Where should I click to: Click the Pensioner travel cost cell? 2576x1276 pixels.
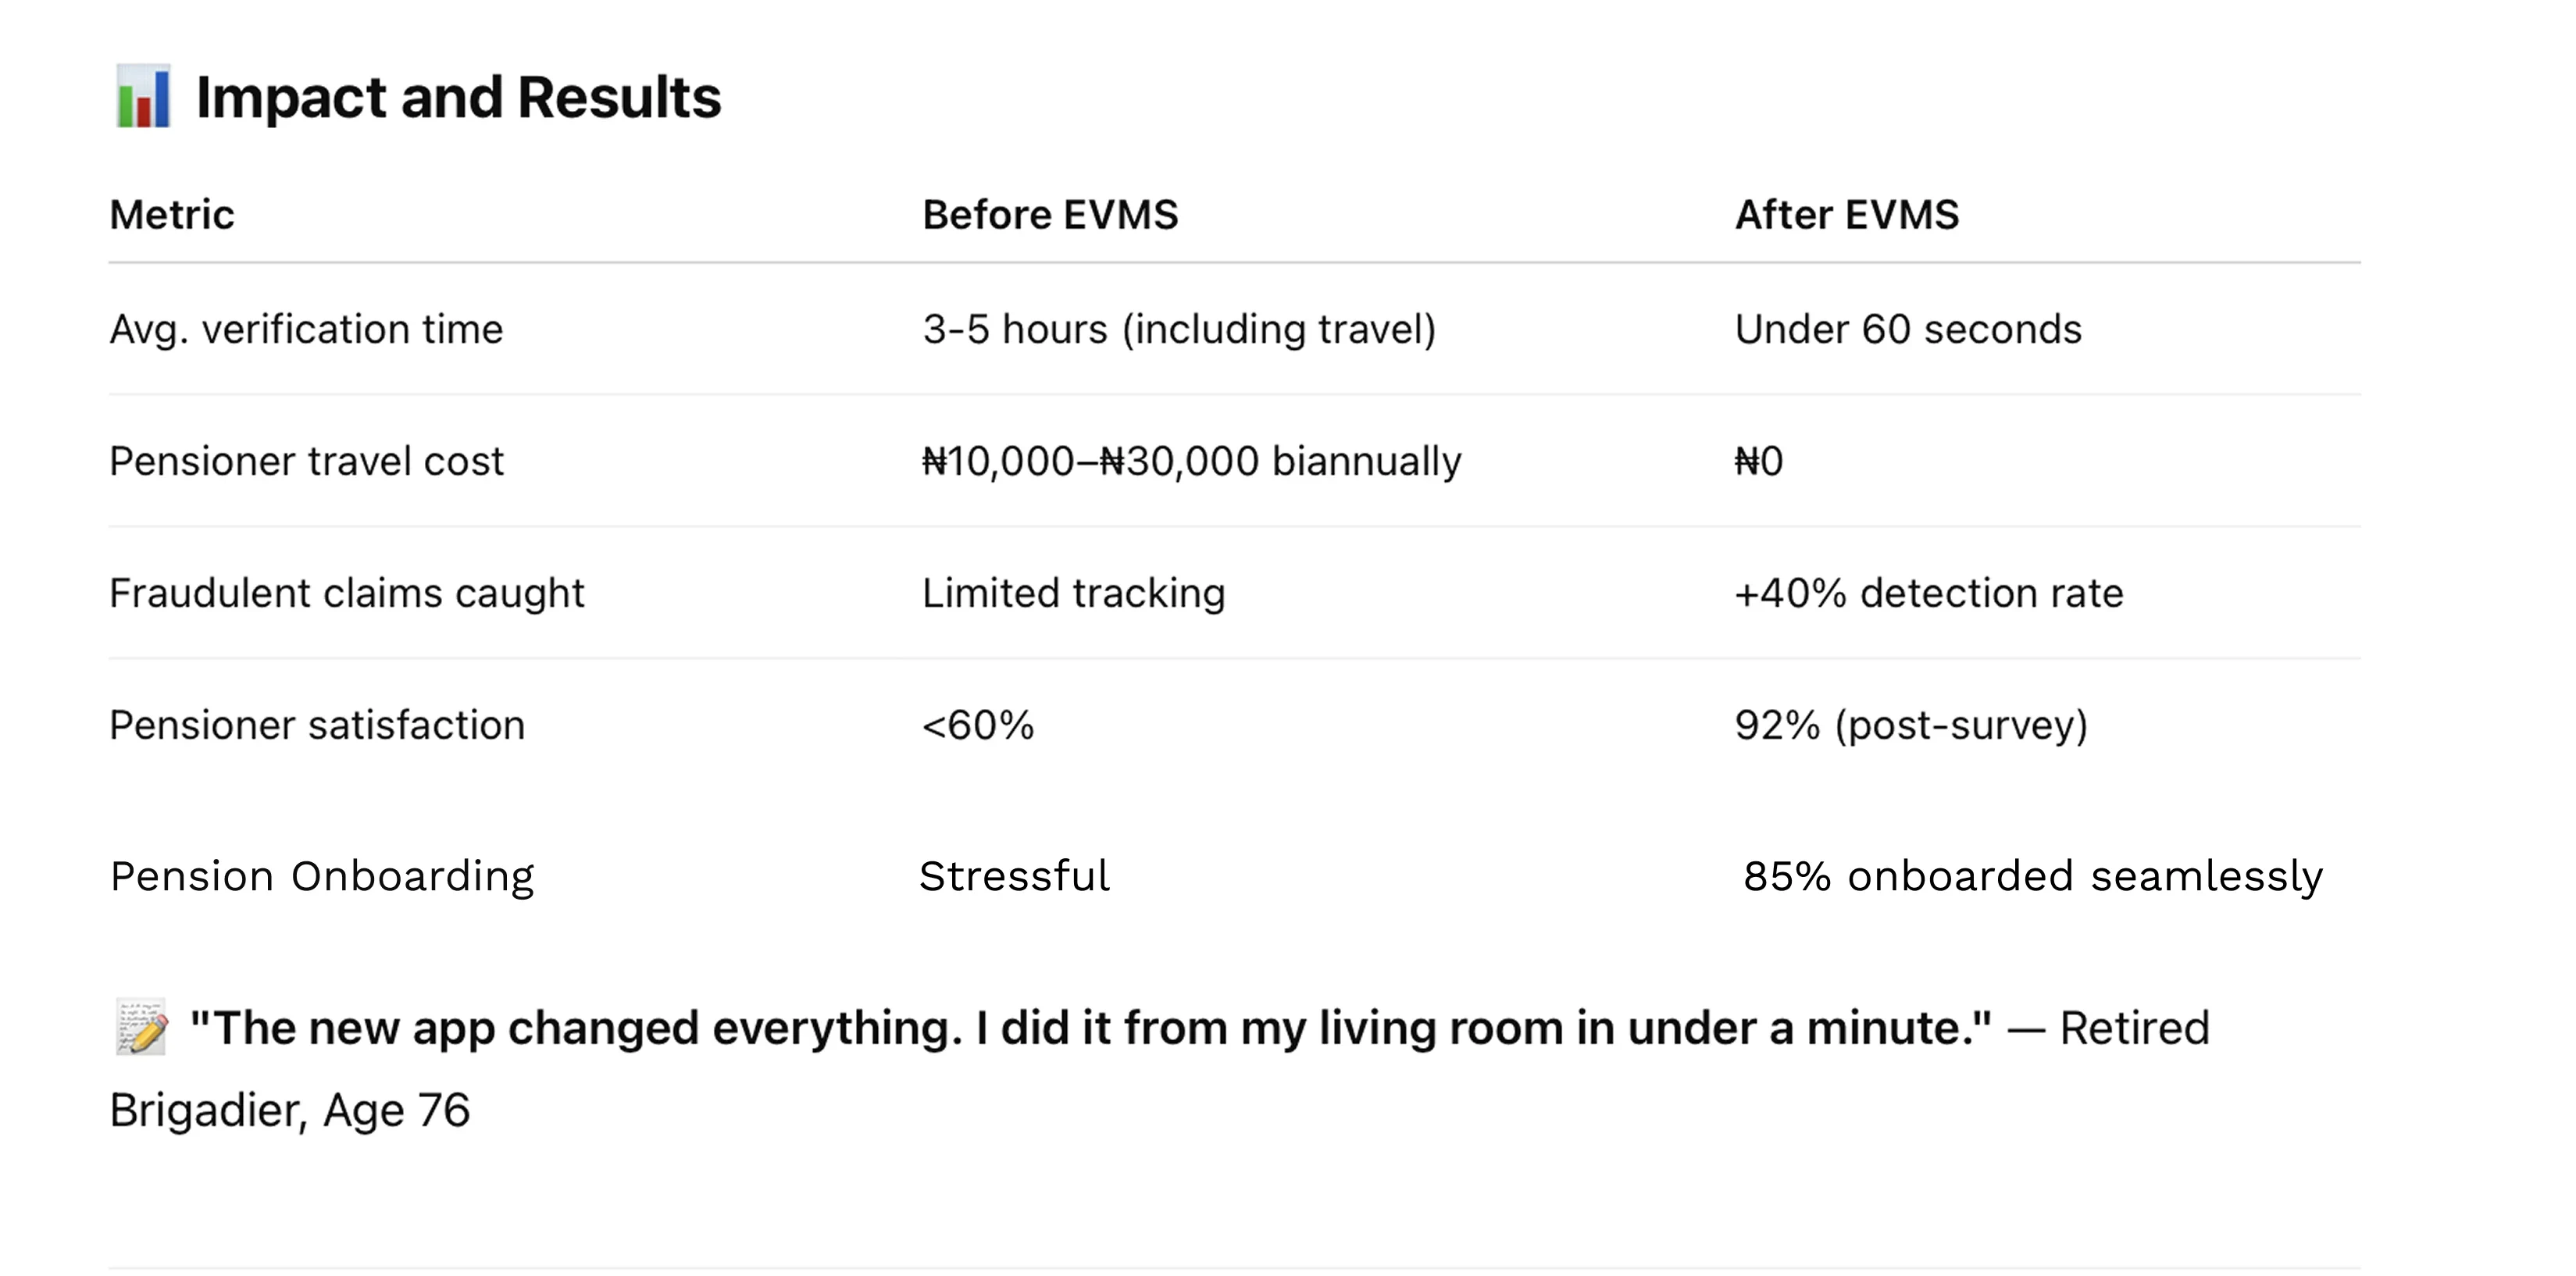tap(306, 461)
